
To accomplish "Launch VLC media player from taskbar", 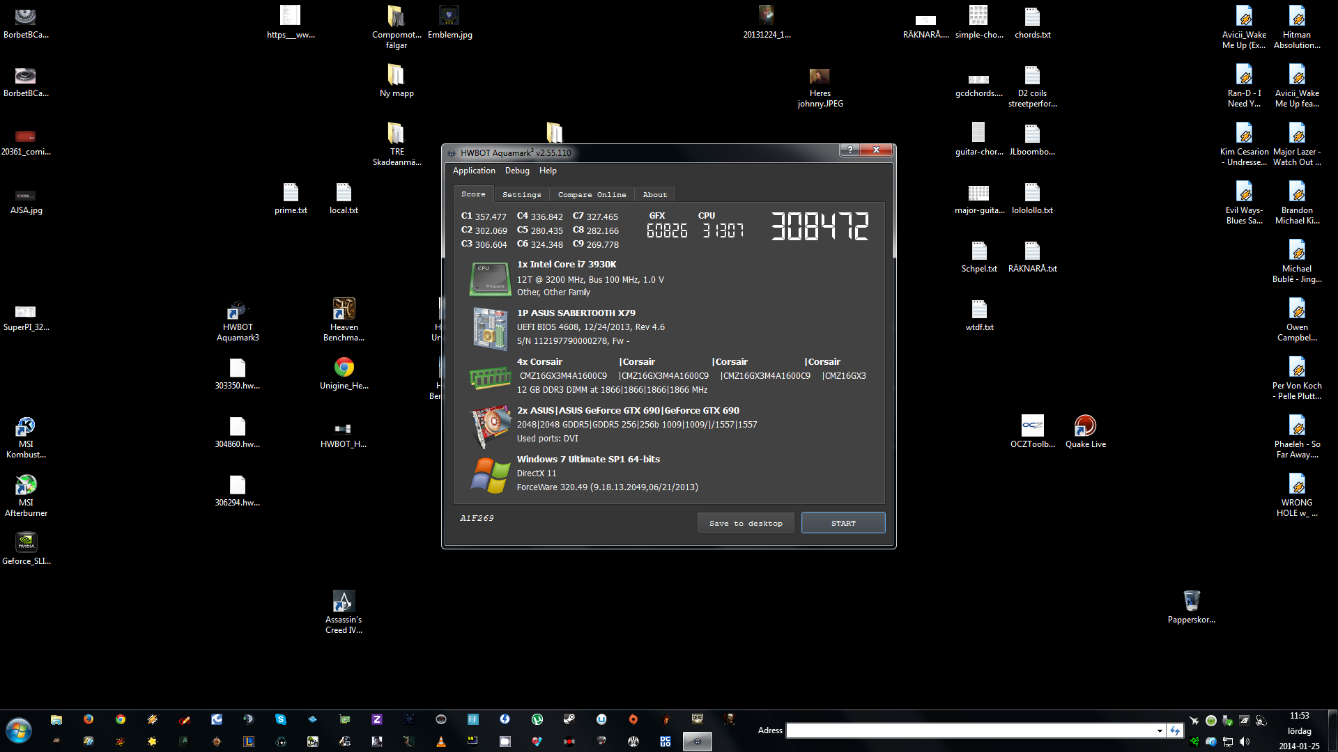I will coord(441,742).
